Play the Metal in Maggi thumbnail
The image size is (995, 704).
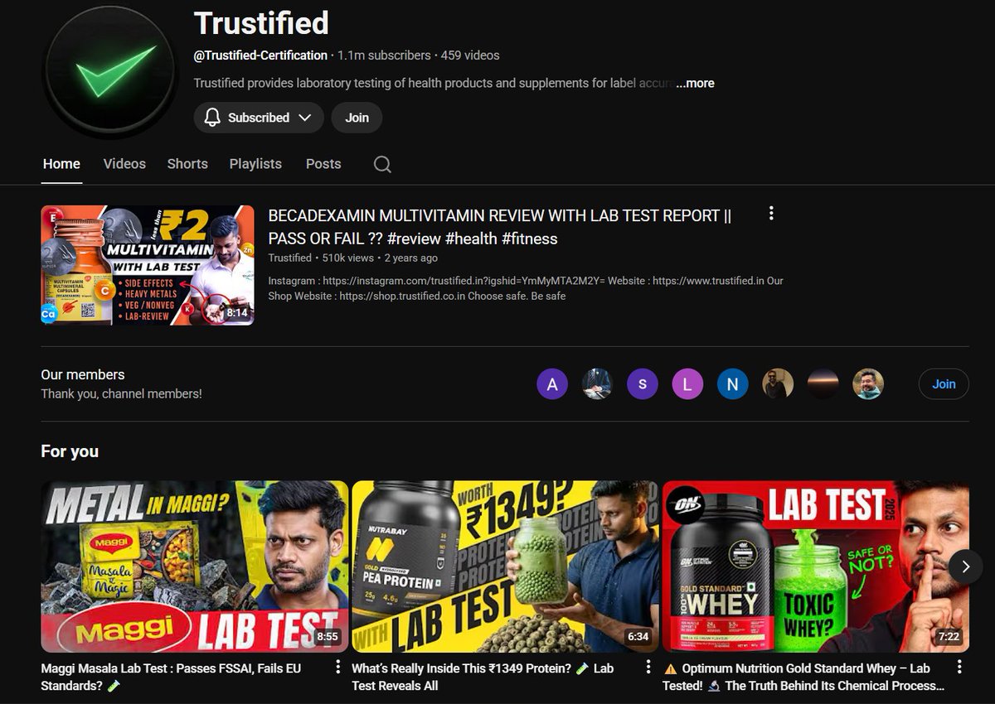point(195,567)
